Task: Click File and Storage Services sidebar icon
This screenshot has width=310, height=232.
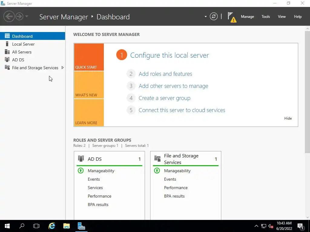Action: [7, 67]
